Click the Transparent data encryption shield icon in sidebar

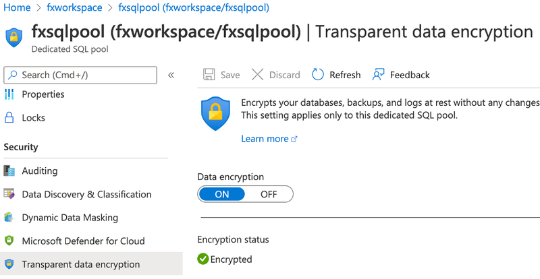[9, 264]
